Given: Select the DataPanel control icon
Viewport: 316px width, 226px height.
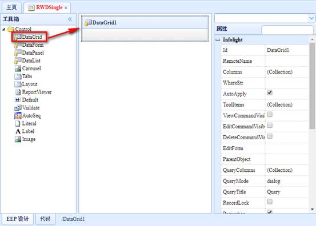Looking at the screenshot, I should pos(18,53).
